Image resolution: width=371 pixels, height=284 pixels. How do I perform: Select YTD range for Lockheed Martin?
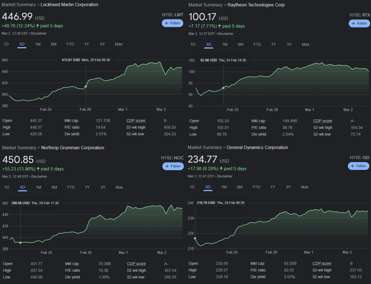70,44
